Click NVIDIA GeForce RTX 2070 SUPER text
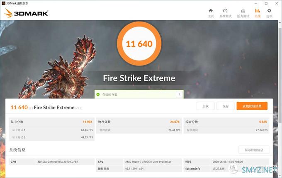Image resolution: width=282 pixels, height=178 pixels. (58, 162)
